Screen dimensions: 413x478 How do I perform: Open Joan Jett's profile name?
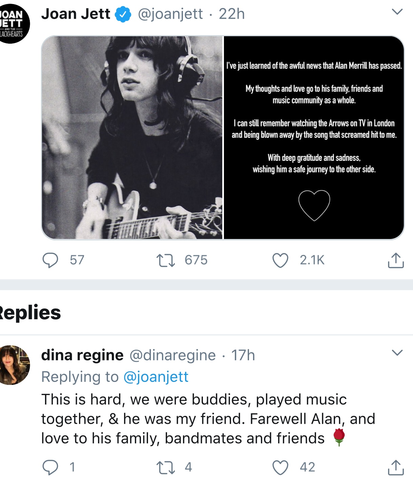[x=76, y=14]
